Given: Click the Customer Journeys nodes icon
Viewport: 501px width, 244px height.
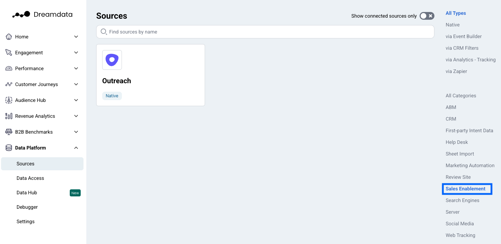Looking at the screenshot, I should click(9, 84).
